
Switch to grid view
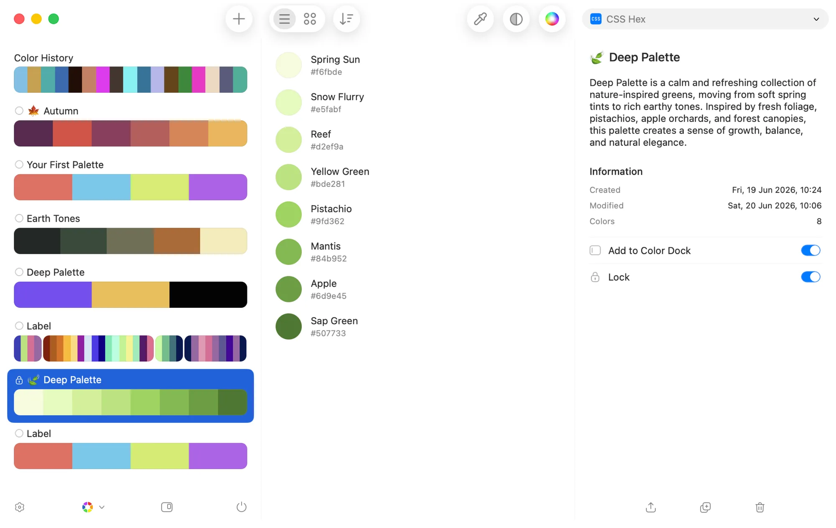coord(310,19)
